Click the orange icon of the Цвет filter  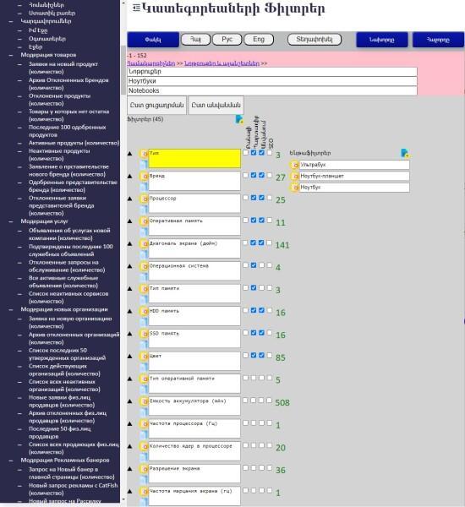pos(144,356)
